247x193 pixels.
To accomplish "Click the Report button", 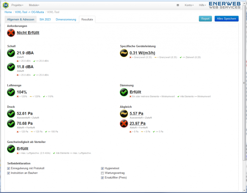I will point(205,19).
